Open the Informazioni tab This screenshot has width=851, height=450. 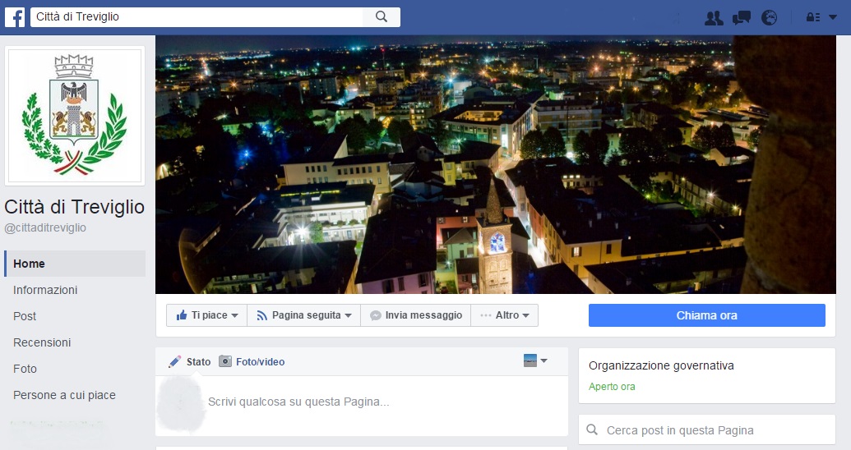[x=45, y=290]
